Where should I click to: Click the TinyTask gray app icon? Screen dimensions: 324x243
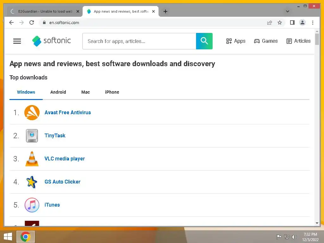(x=32, y=136)
